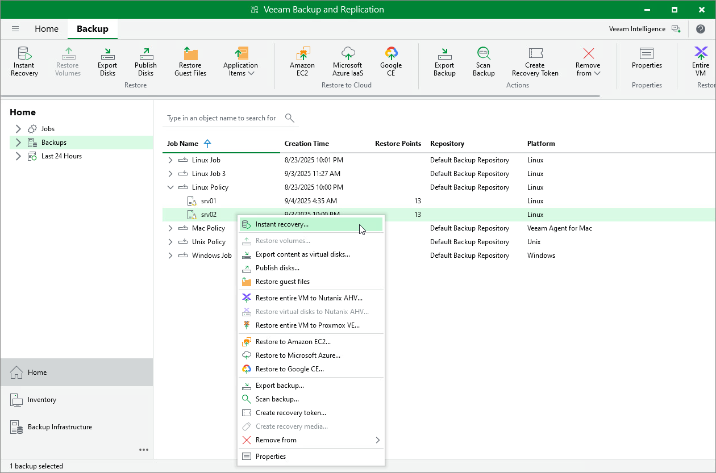716x473 pixels.
Task: Select the Instant Recovery toolbar icon
Action: 24,60
